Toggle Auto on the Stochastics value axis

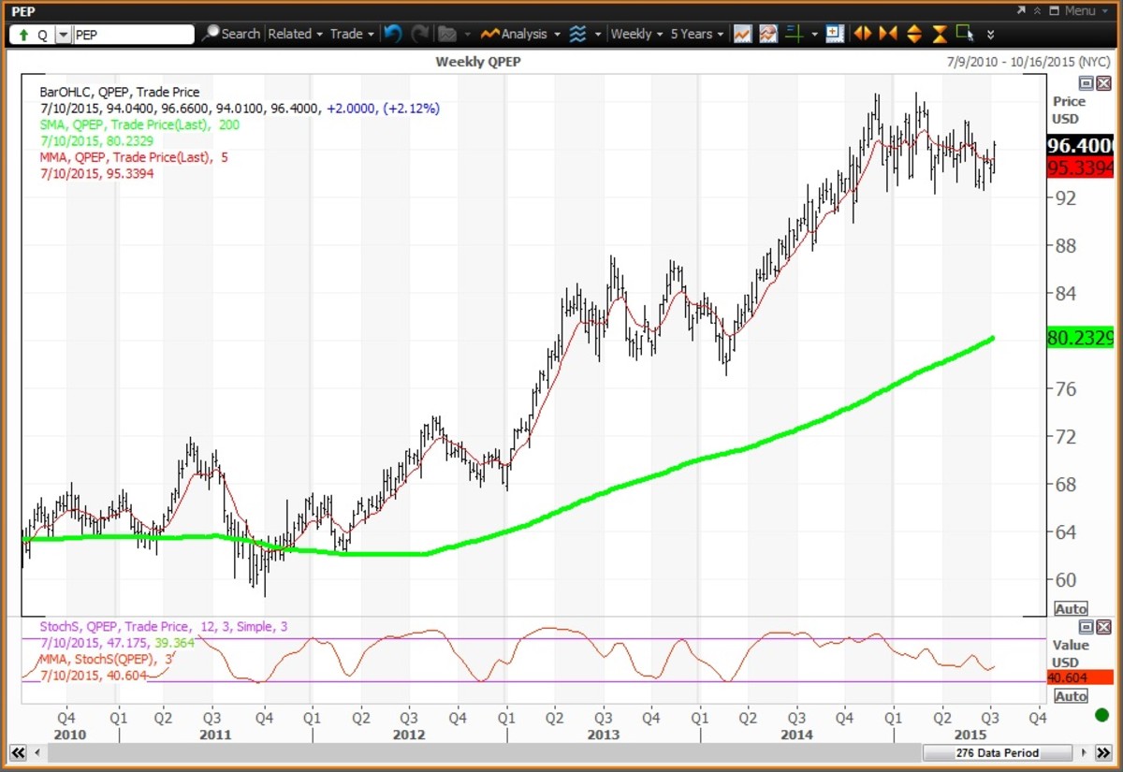tap(1071, 695)
